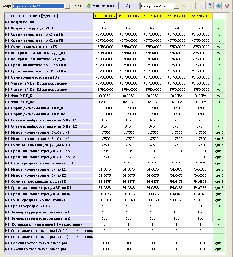
Task: Open help via blue question icon
Action: click(x=219, y=6)
